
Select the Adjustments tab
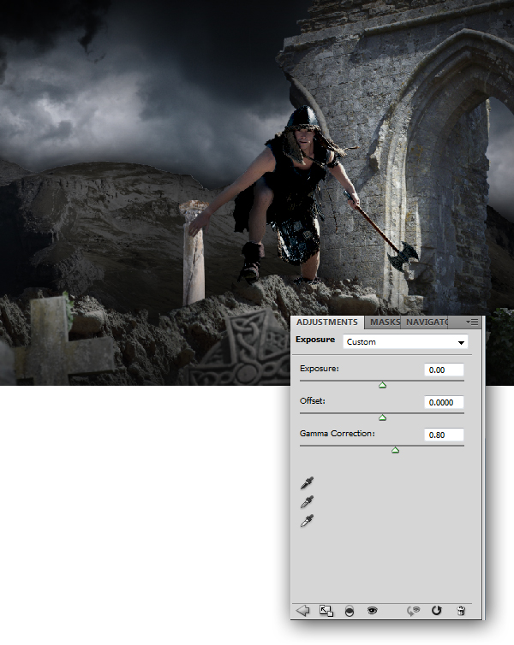point(327,322)
